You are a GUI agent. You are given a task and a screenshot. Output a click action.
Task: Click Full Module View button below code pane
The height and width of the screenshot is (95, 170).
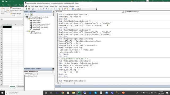58,83
